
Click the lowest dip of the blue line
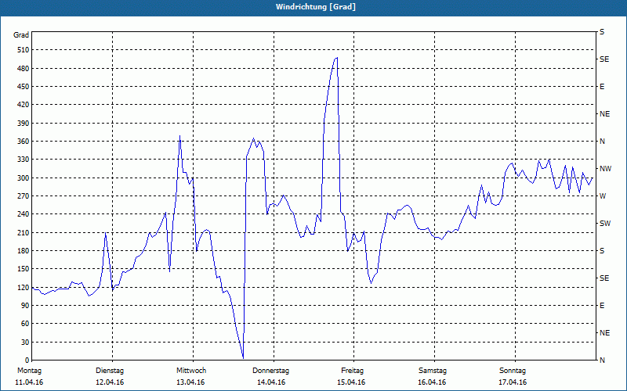click(x=243, y=357)
